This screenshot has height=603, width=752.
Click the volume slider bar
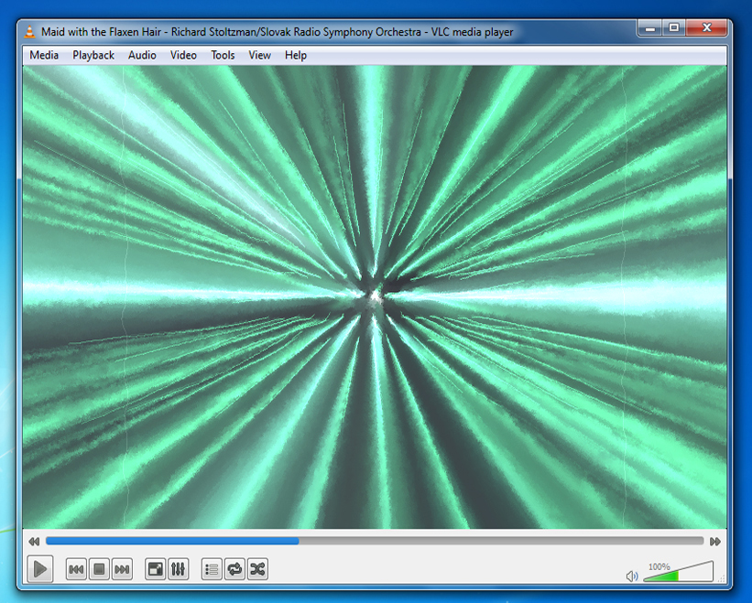tap(678, 574)
